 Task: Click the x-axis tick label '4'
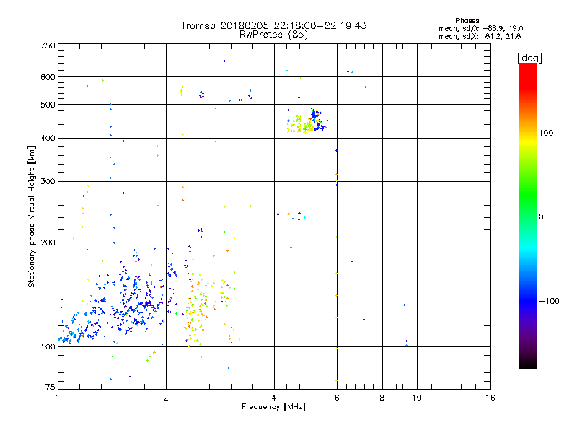[274, 398]
